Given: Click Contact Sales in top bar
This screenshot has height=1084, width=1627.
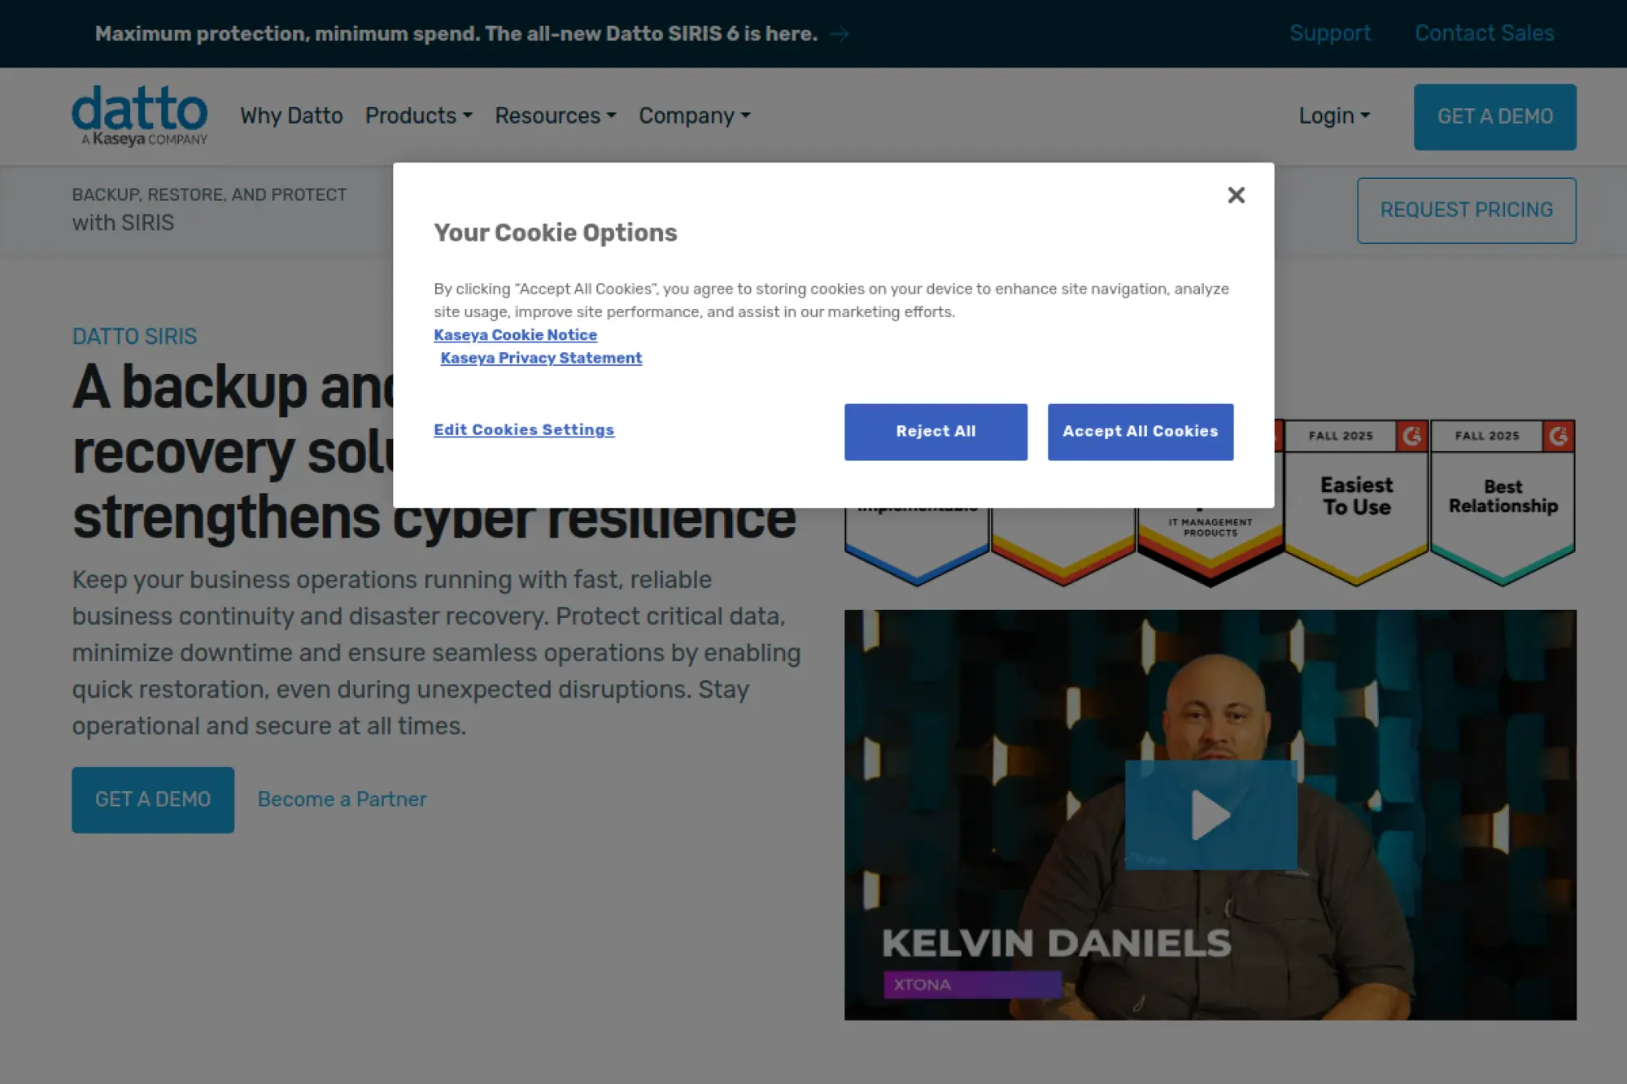Looking at the screenshot, I should tap(1484, 33).
